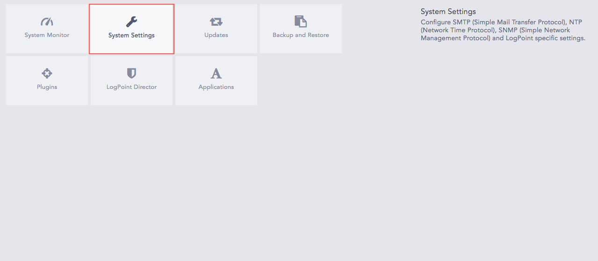Click the System Settings wrench icon
The width and height of the screenshot is (598, 261).
pyautogui.click(x=131, y=22)
